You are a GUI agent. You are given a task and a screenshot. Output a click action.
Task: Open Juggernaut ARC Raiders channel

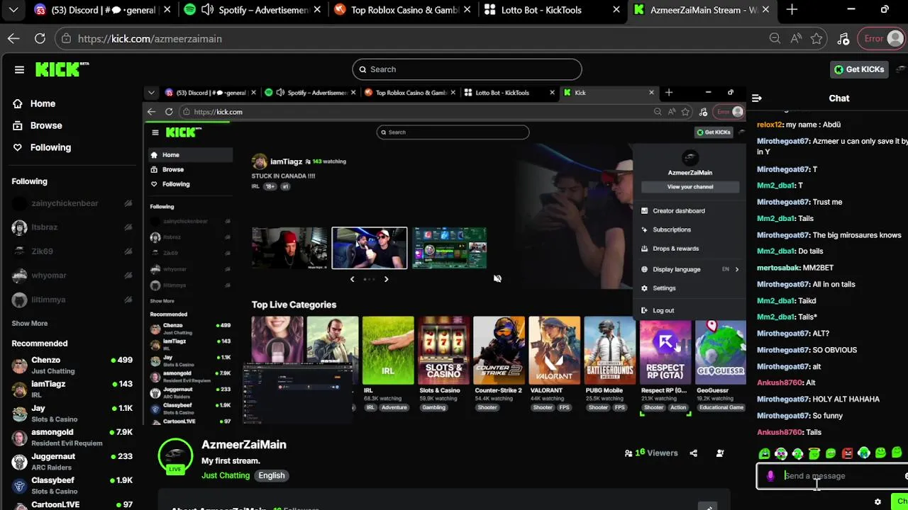pos(72,462)
